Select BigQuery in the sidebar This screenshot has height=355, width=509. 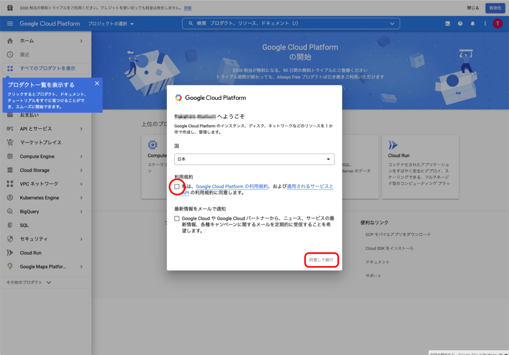[x=30, y=211]
